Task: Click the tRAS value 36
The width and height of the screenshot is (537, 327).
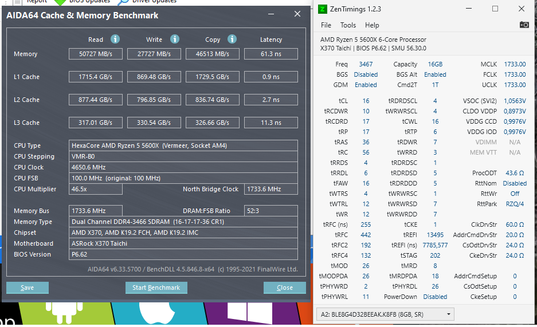Action: point(366,142)
